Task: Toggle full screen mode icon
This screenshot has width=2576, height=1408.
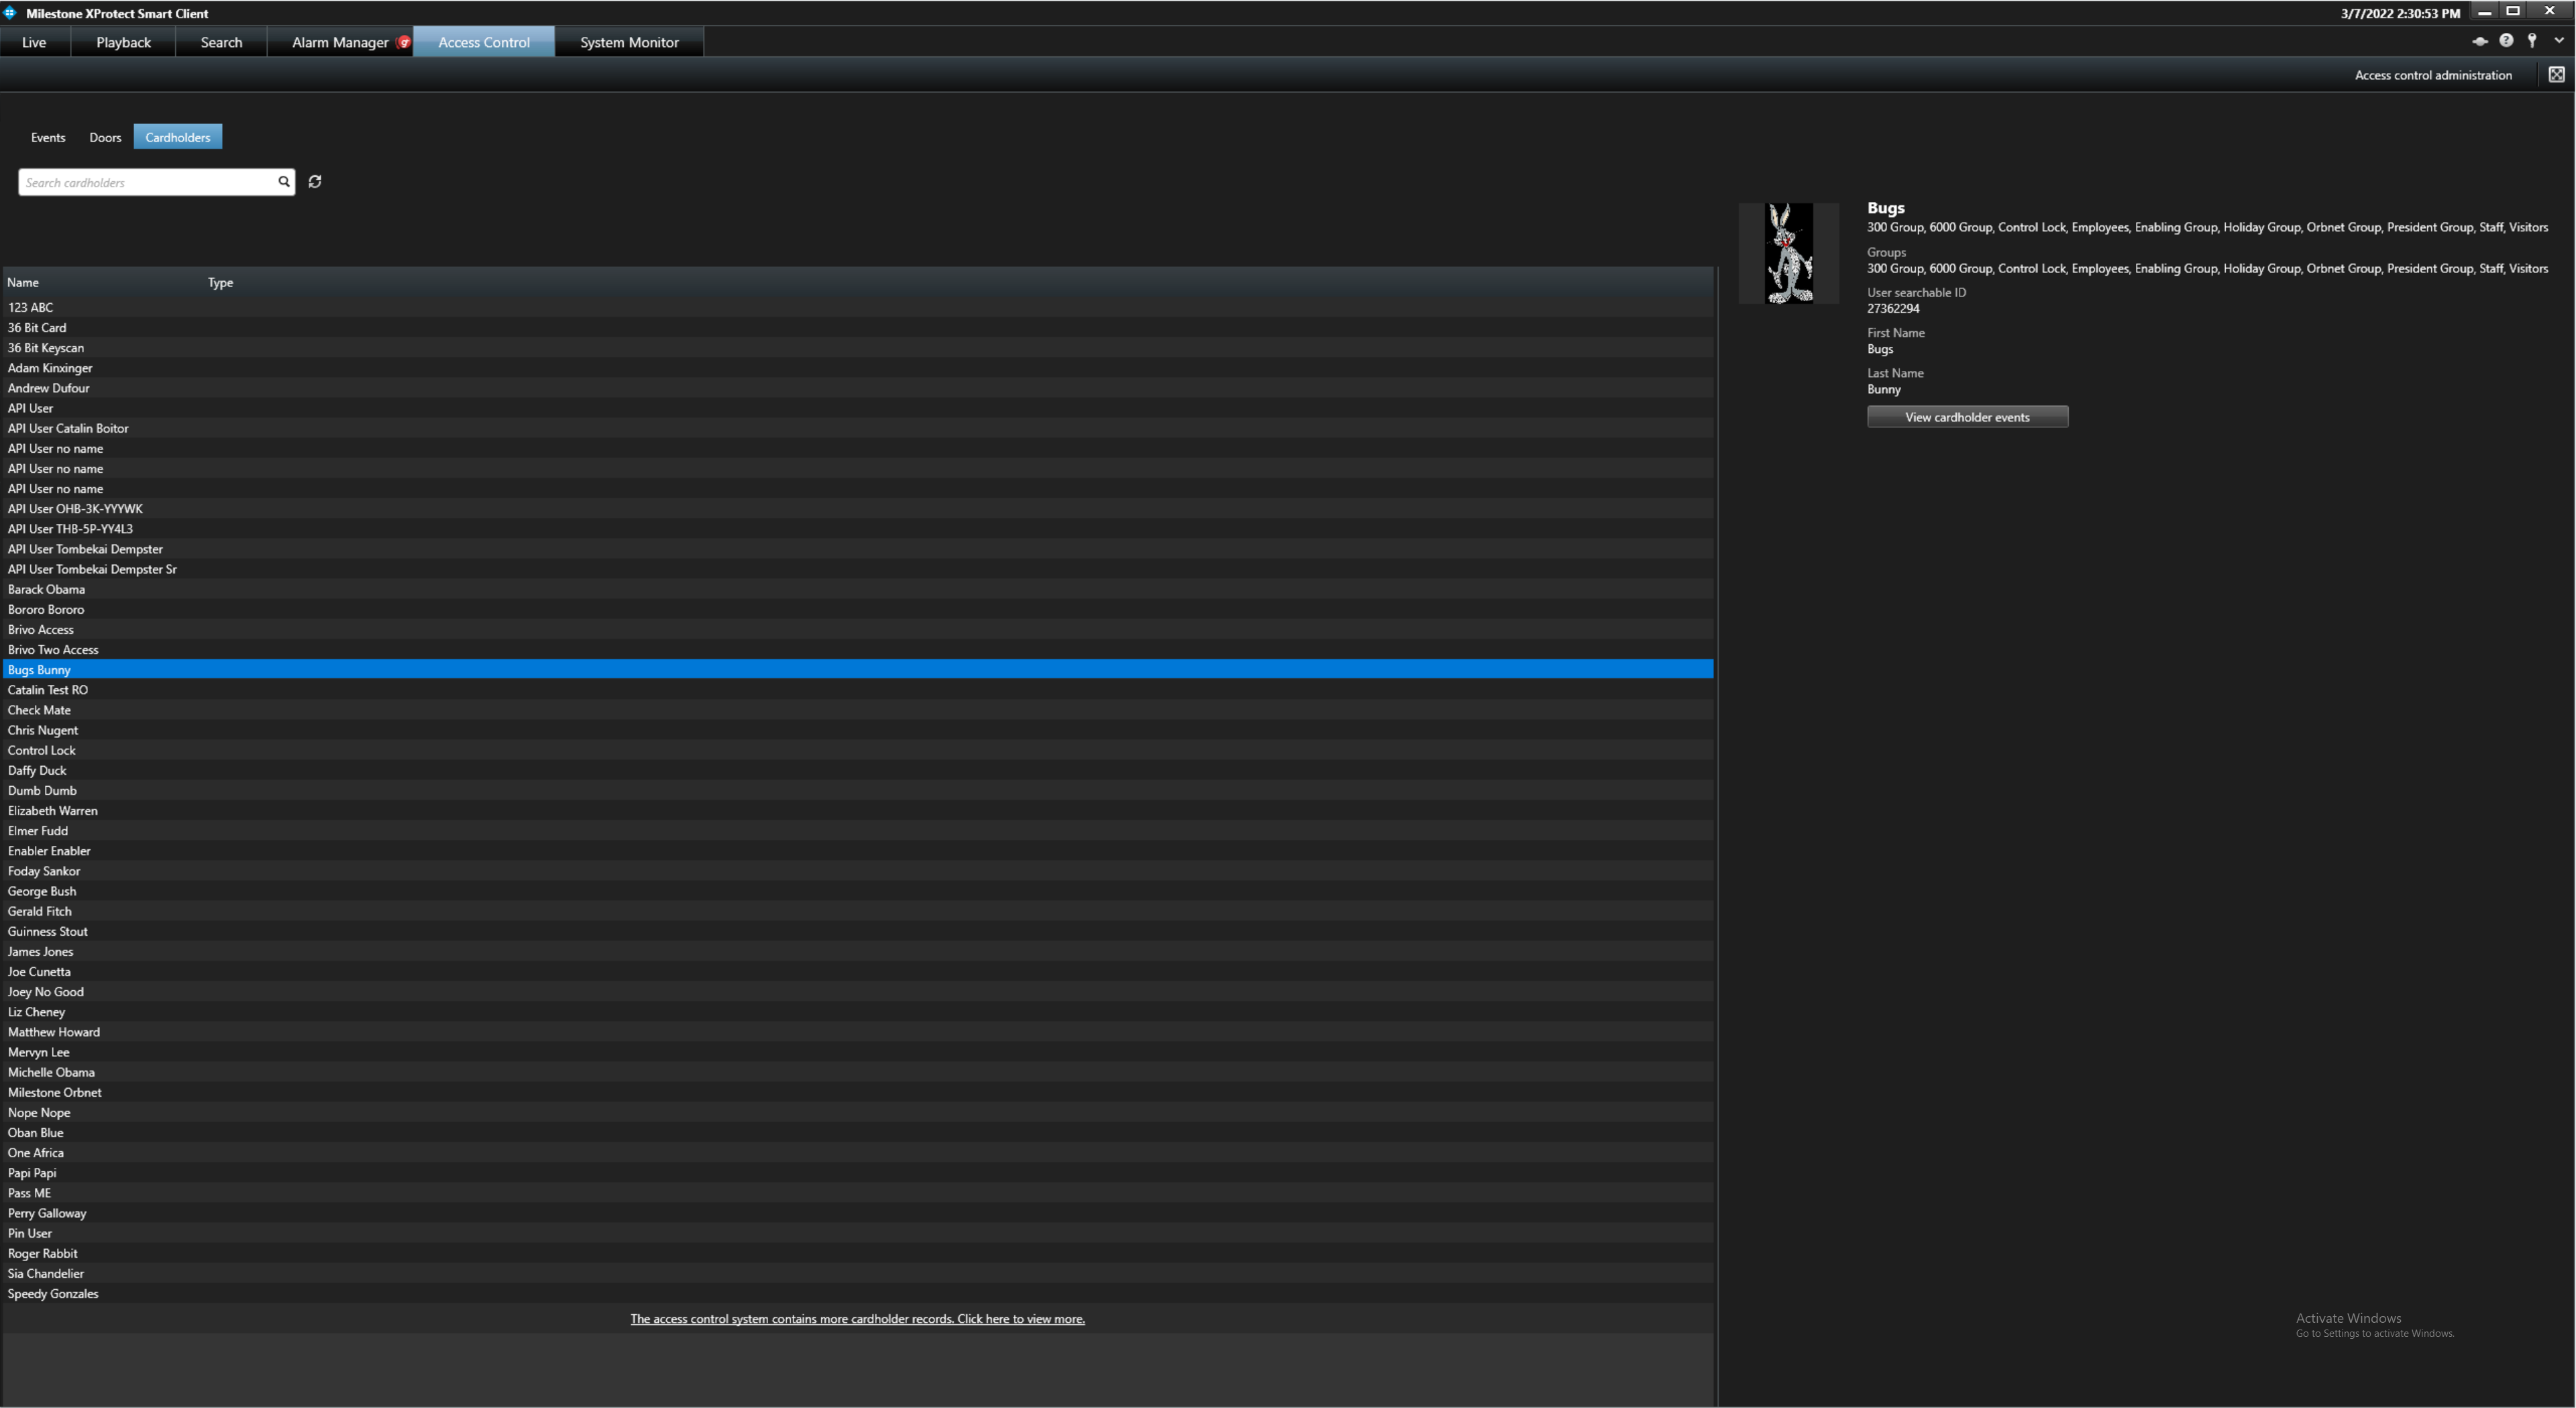Action: click(2556, 75)
